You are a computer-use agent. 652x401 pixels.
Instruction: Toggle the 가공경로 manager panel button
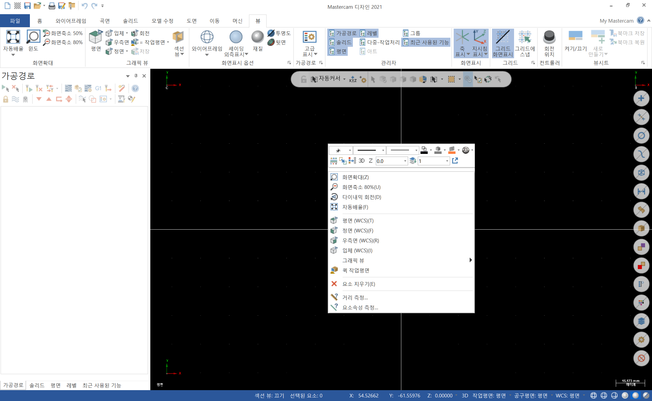(343, 33)
